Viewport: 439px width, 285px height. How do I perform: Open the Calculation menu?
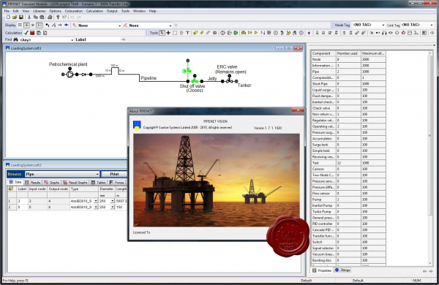click(x=94, y=11)
